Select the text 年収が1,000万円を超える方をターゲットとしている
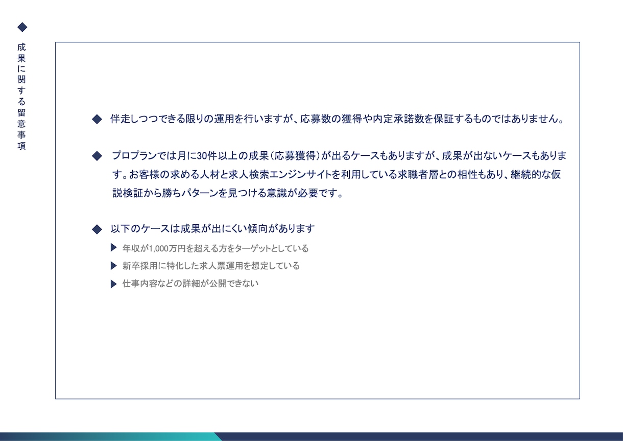 coord(215,248)
